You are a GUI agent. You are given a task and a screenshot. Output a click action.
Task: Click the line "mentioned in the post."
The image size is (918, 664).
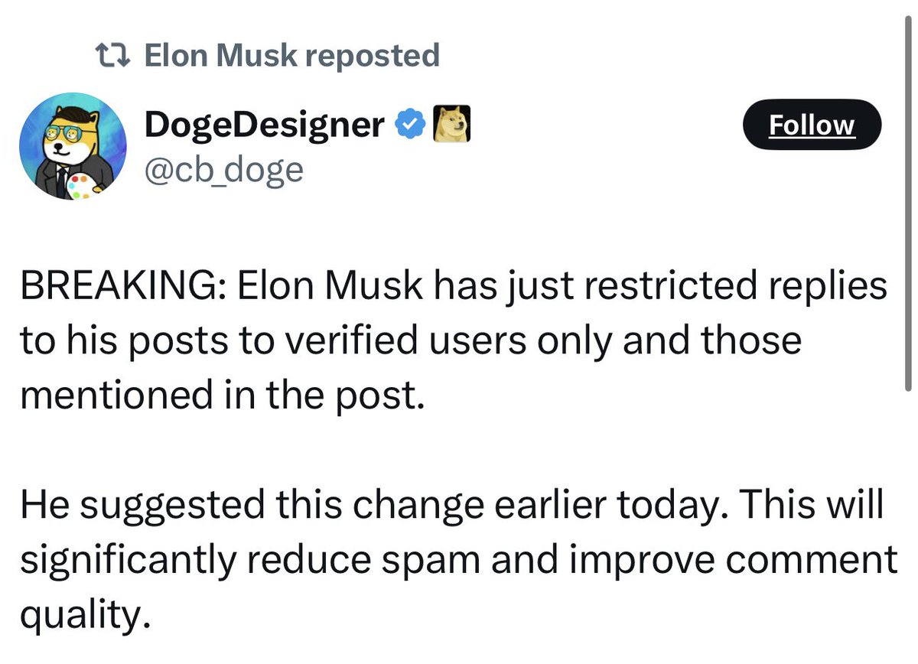tap(222, 394)
